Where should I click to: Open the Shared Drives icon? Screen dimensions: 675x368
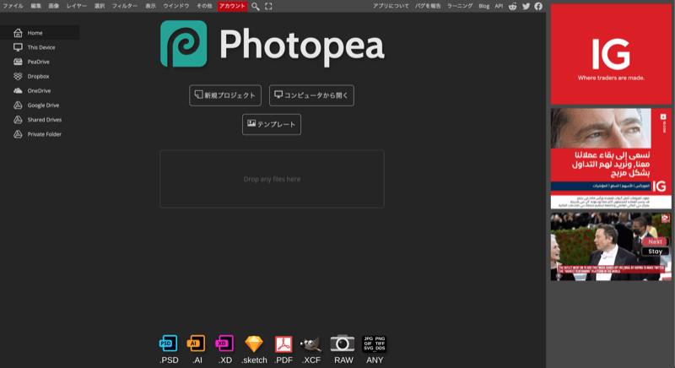point(18,120)
